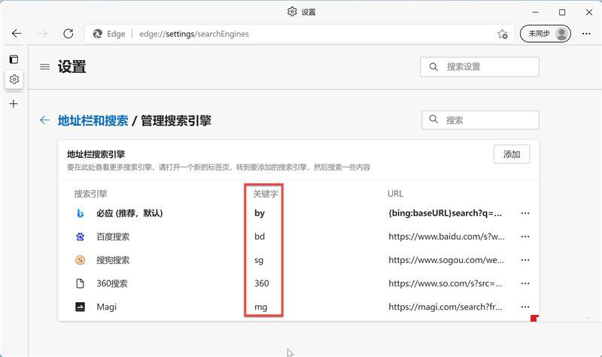Image resolution: width=602 pixels, height=357 pixels.
Task: Add page to favorites star icon
Action: (503, 34)
